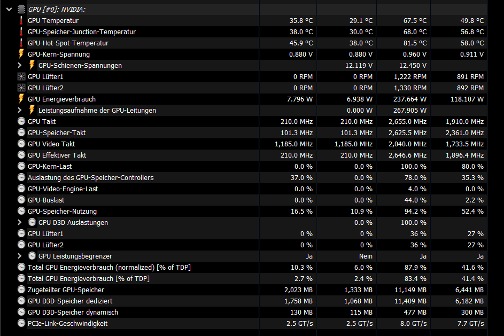Expand GPU D3D Auslastungen group
The image size is (504, 336).
tap(20, 222)
